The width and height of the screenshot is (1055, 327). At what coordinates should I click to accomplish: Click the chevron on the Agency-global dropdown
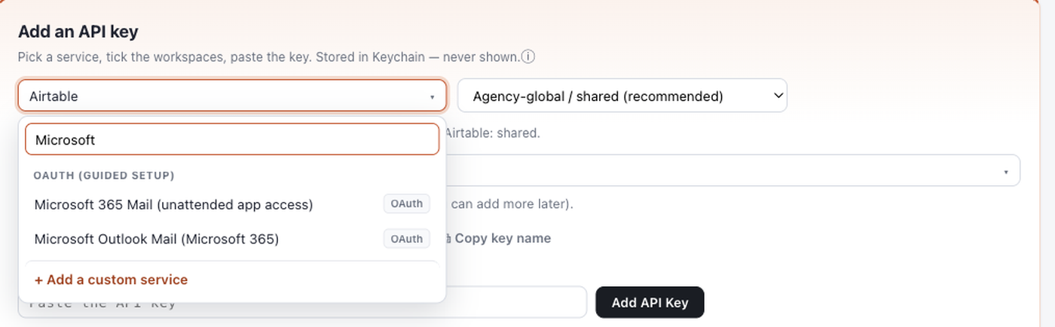(777, 96)
